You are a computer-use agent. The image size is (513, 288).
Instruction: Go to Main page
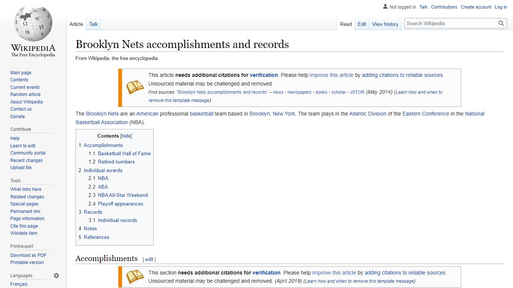pos(21,73)
